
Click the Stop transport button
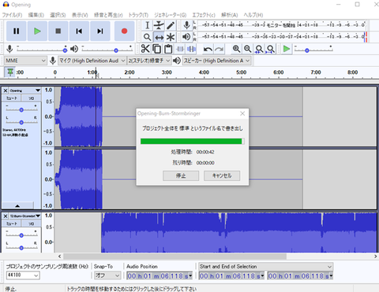click(x=58, y=31)
